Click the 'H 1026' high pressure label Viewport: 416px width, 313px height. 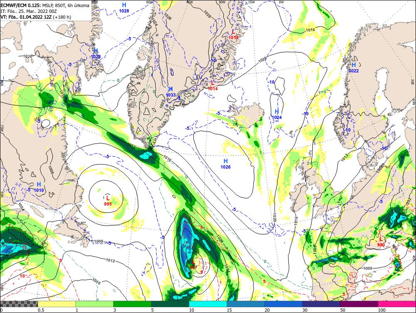click(x=225, y=164)
